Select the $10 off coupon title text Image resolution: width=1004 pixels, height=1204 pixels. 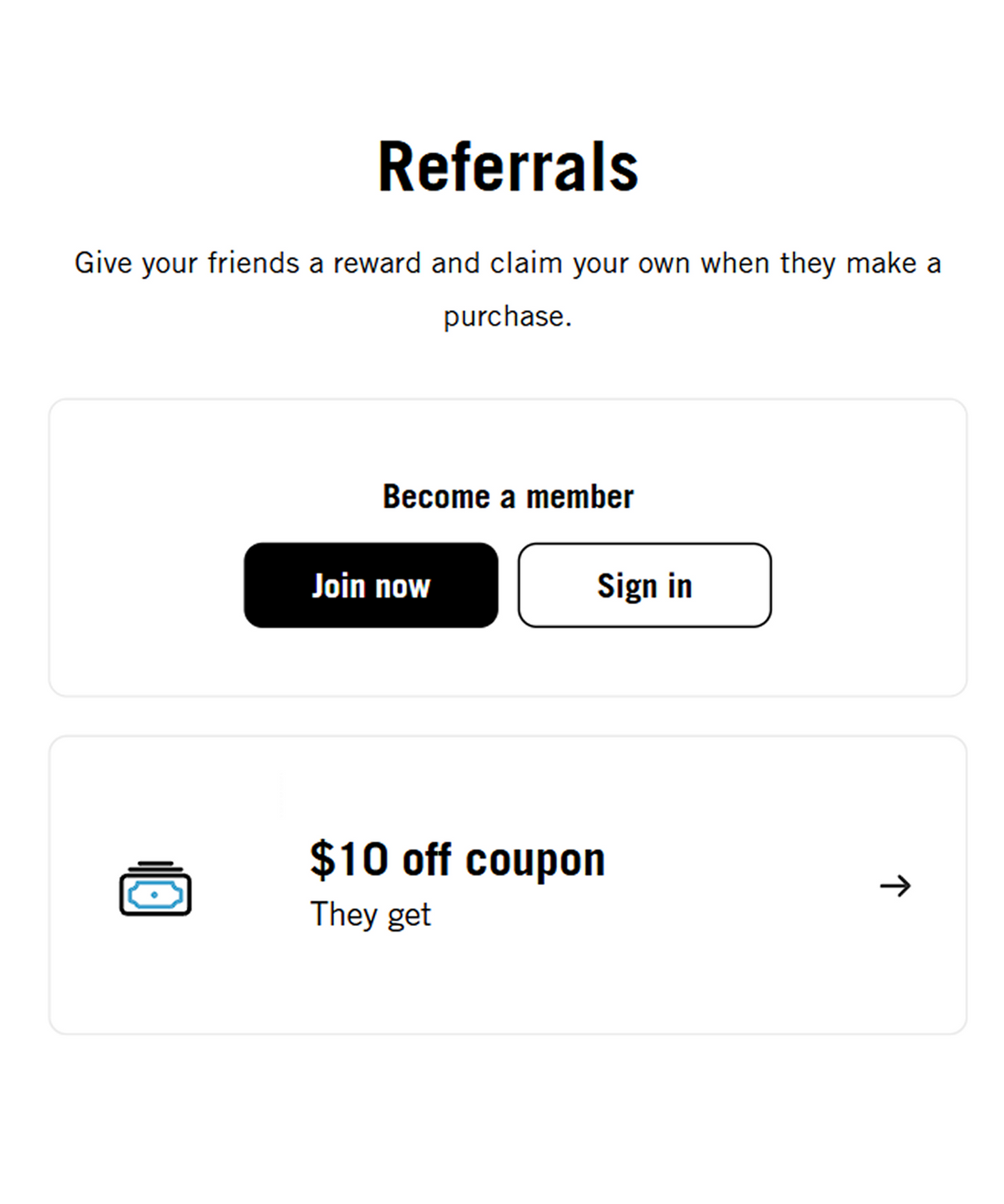pos(457,857)
